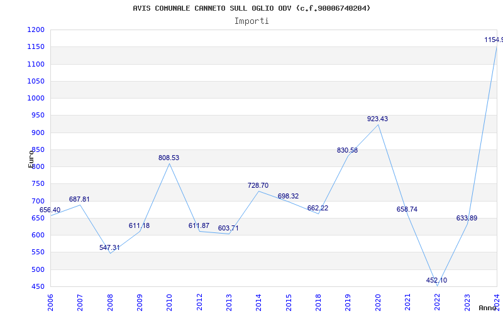Click the 1200 y-axis value
The width and height of the screenshot is (503, 314).
click(36, 30)
